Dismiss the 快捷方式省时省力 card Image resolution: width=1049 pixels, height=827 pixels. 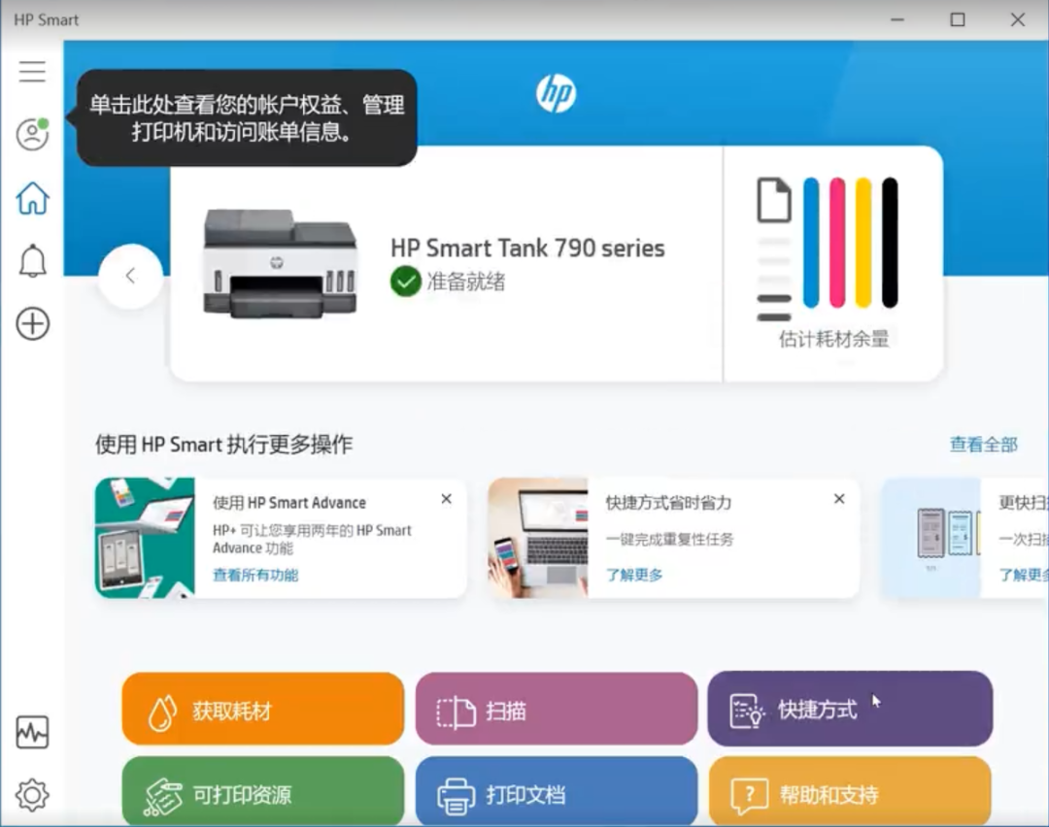point(838,498)
